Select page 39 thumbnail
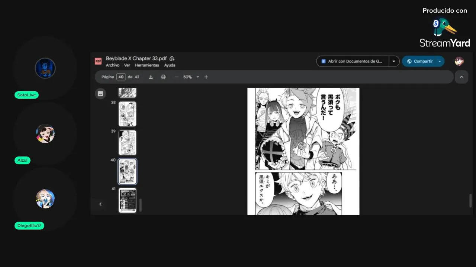476x267 pixels. pyautogui.click(x=127, y=142)
